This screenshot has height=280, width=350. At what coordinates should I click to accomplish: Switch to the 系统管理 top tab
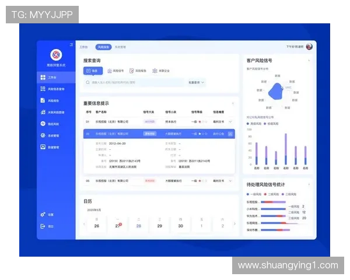click(120, 47)
